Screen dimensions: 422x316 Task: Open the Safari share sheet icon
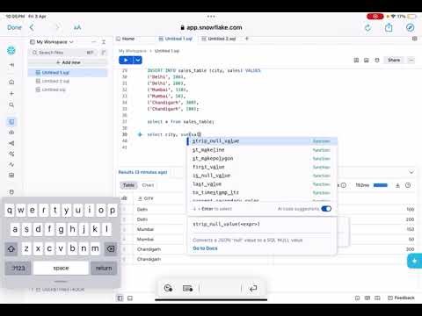click(389, 27)
